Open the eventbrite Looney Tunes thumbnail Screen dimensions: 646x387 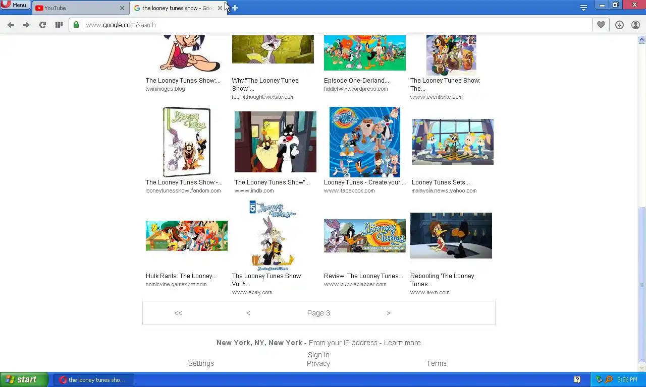pos(451,55)
